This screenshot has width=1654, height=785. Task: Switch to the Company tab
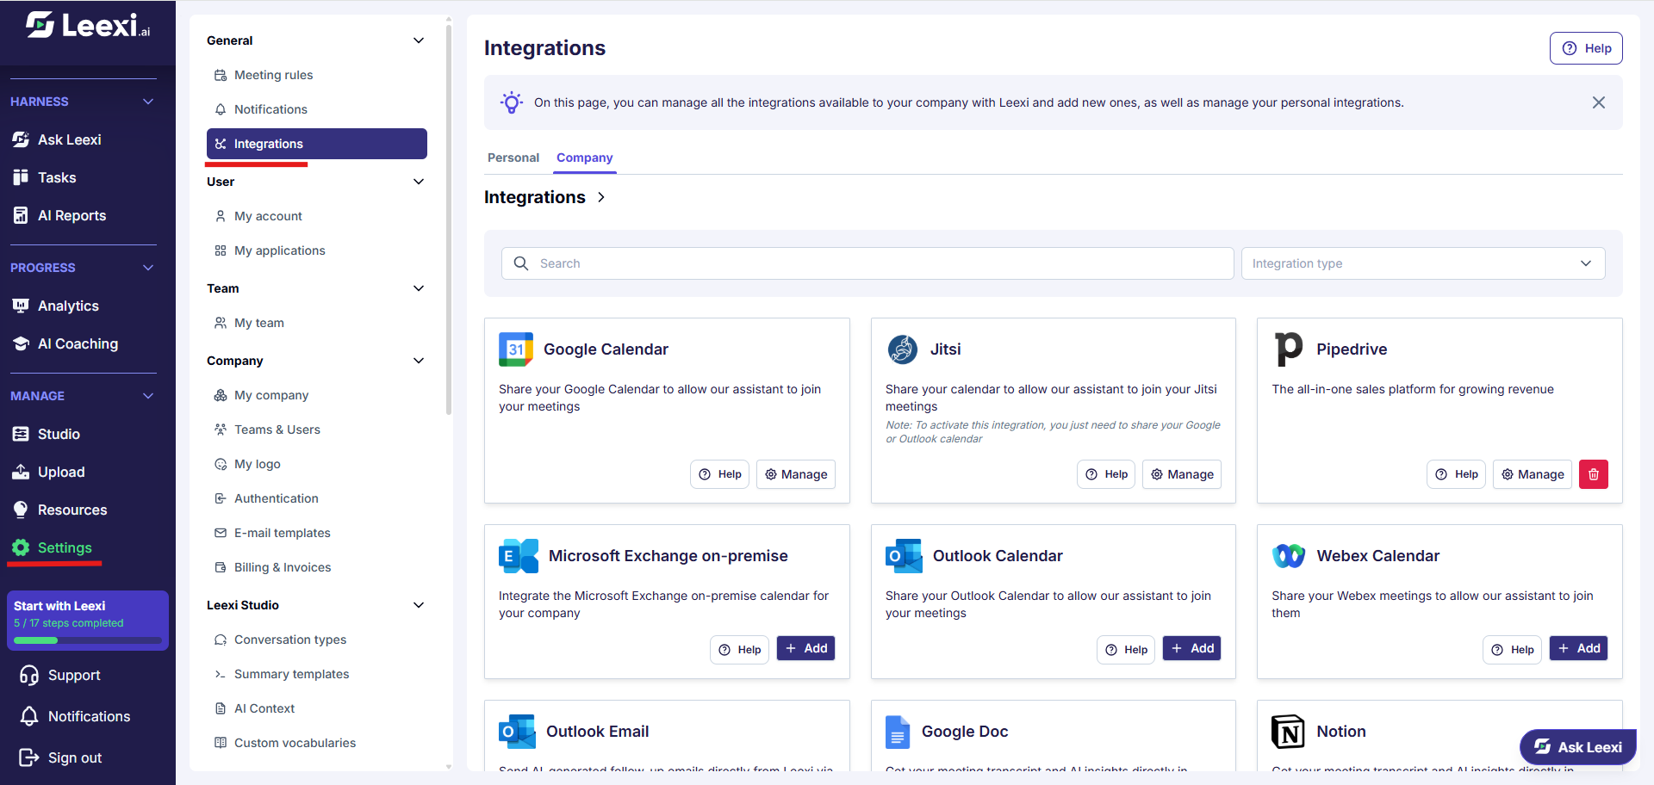[x=585, y=158]
